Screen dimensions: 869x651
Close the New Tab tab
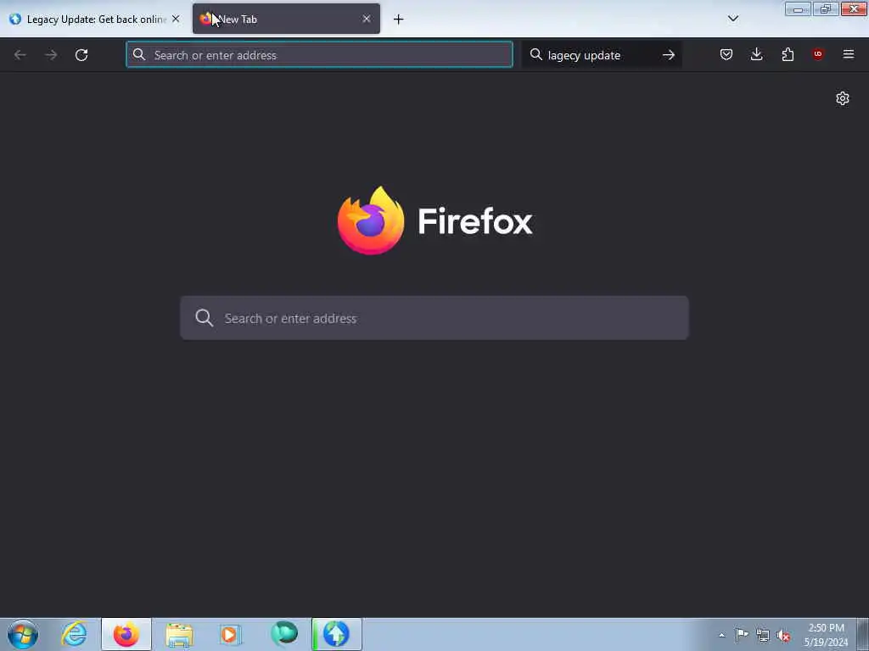367,19
